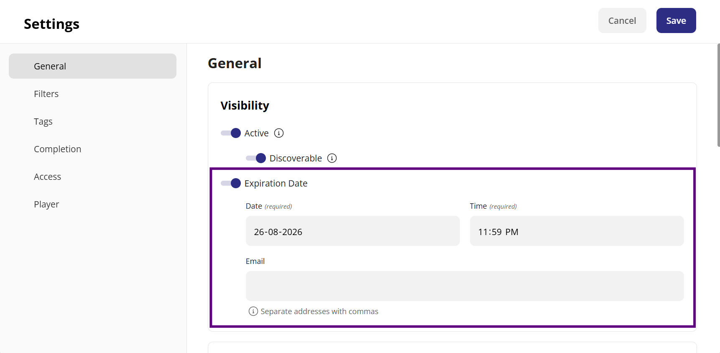Click the info icon beside 'Separate addresses with commas'
This screenshot has width=720, height=353.
(x=253, y=311)
